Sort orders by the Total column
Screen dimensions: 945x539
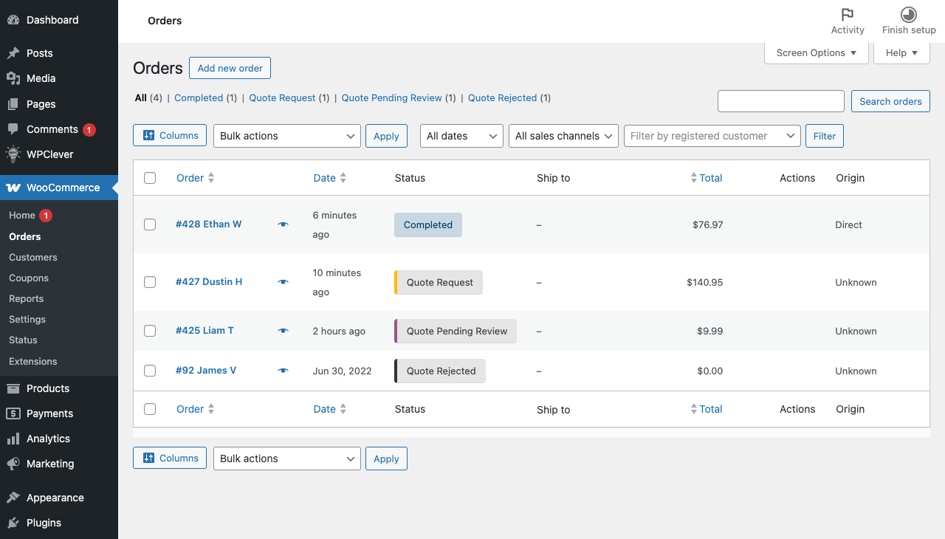(710, 178)
